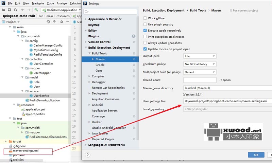Open Navigate menu
This screenshot has width=272, height=163.
pos(38,3)
